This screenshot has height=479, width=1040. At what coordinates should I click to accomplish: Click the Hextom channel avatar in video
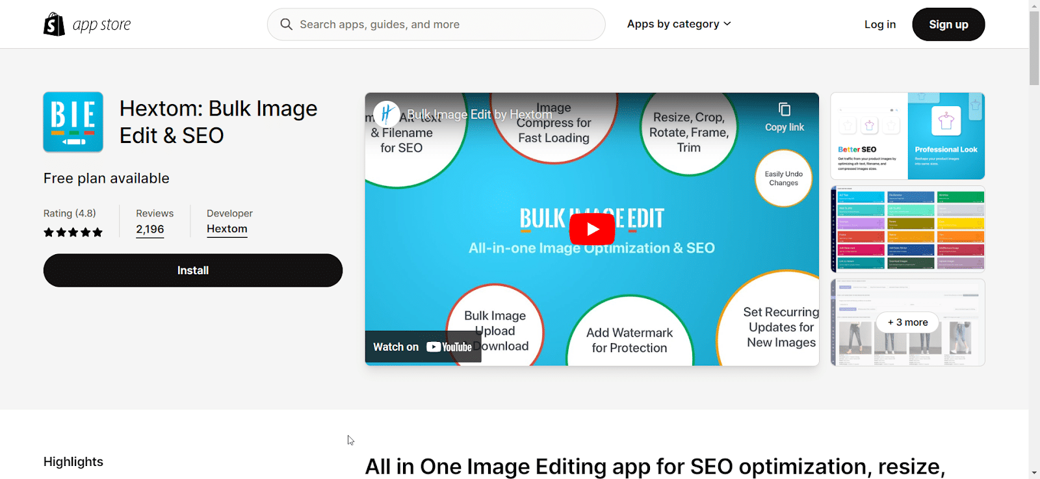[387, 114]
